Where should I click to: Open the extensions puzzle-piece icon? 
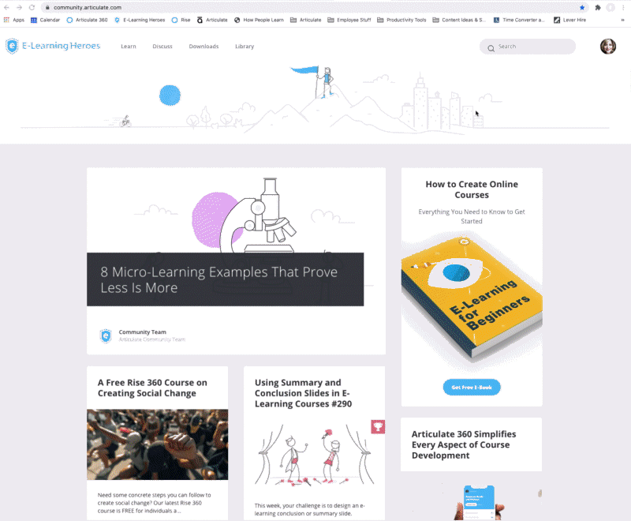(x=598, y=7)
